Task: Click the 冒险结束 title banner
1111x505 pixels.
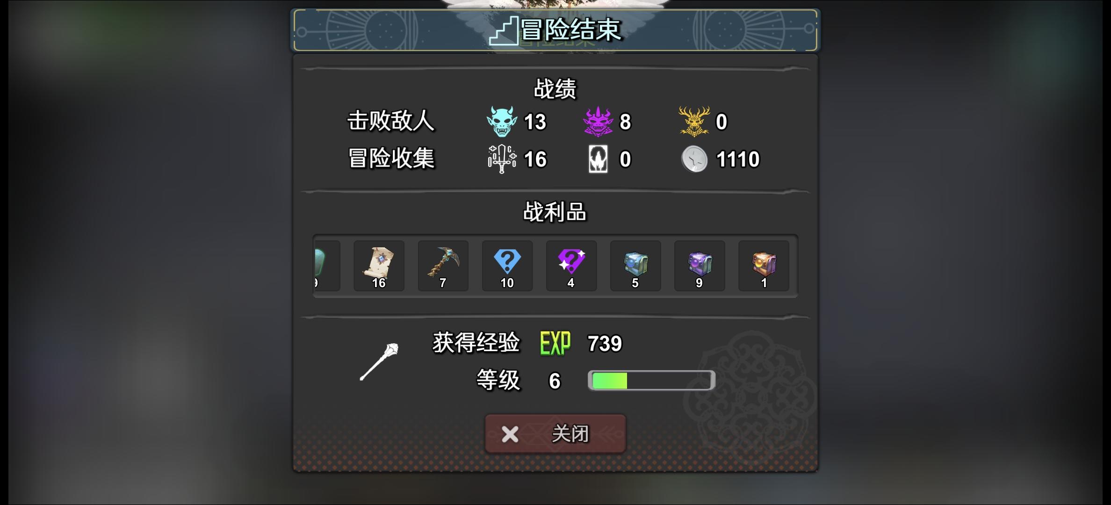Action: coord(555,30)
